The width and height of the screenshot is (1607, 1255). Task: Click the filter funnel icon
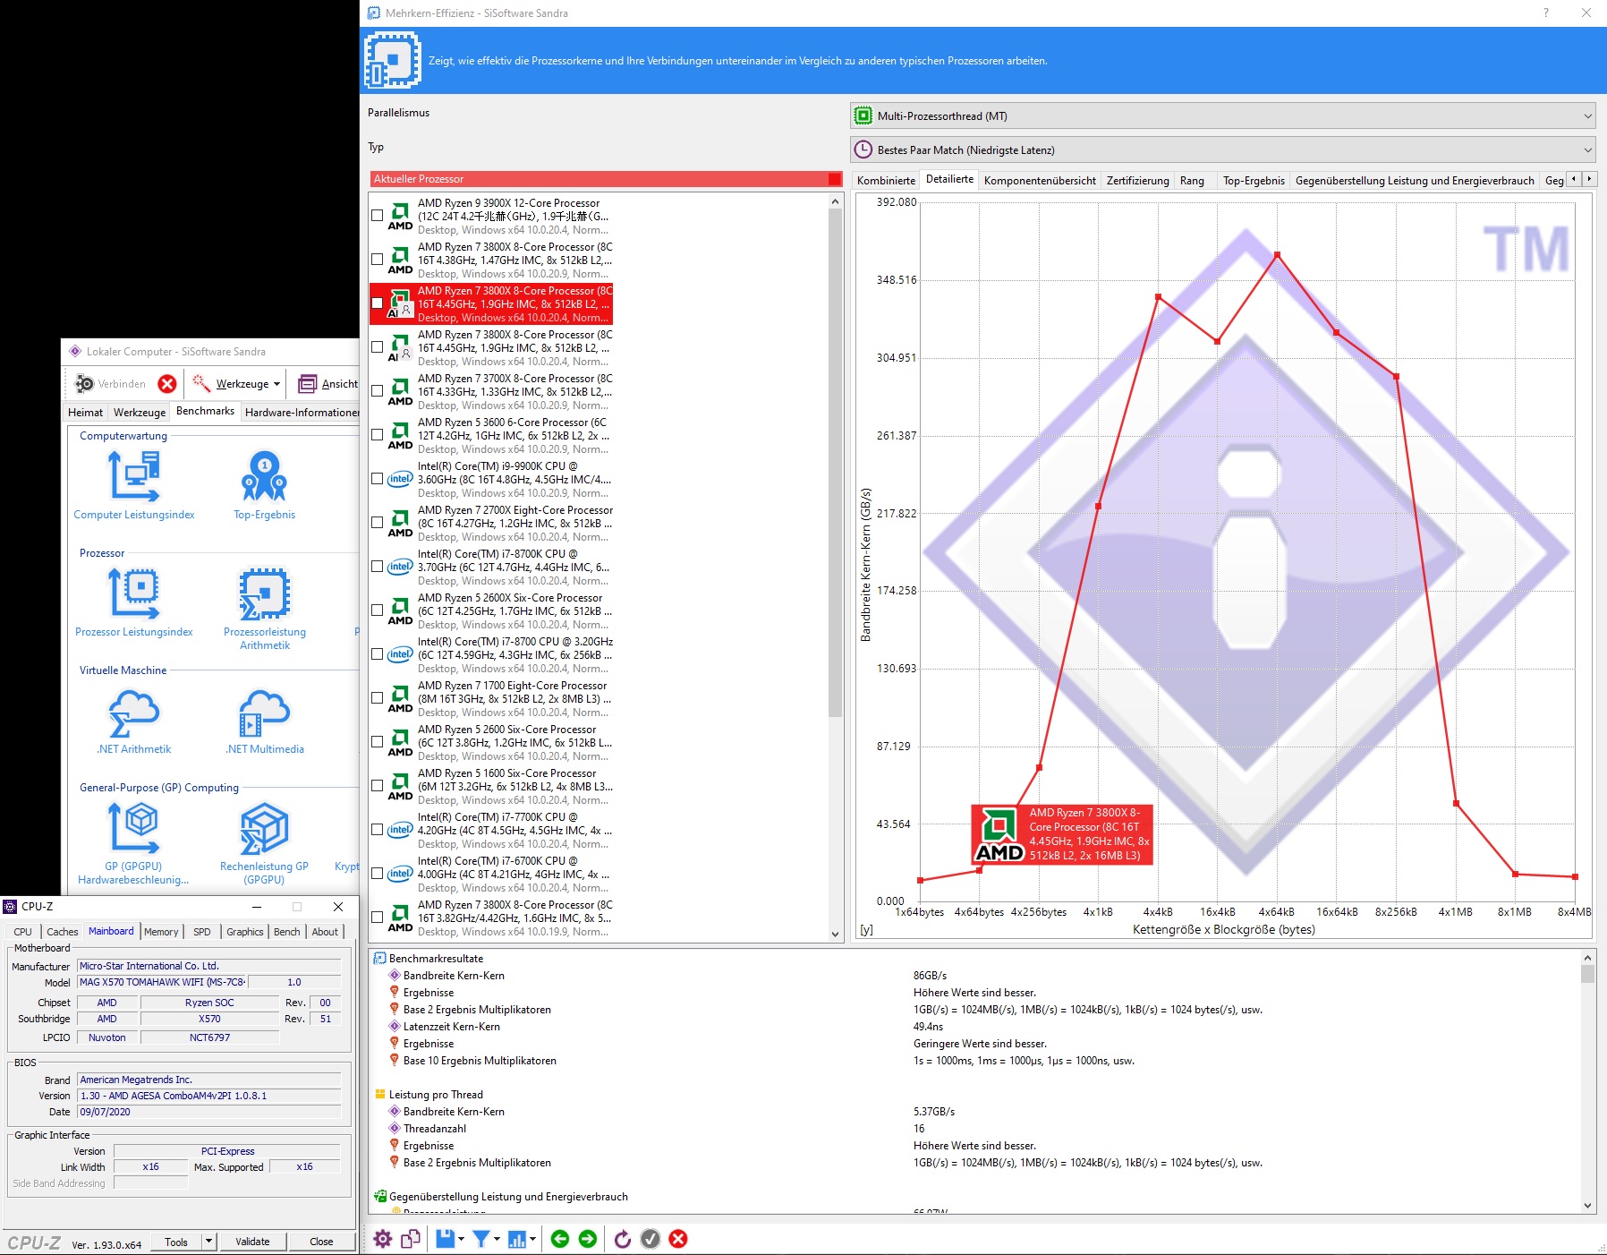481,1239
